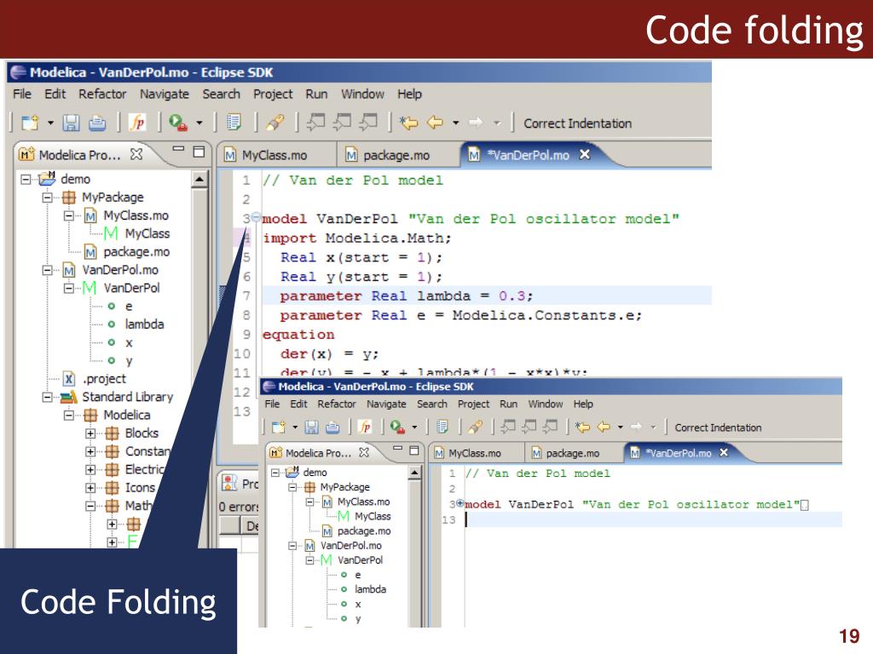Viewport: 873px width, 654px height.
Task: Click the fp icon in the main window toolbar
Action: tap(137, 123)
